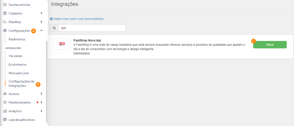Click the Configurações gear icon
This screenshot has width=294, height=126.
[x=5, y=30]
